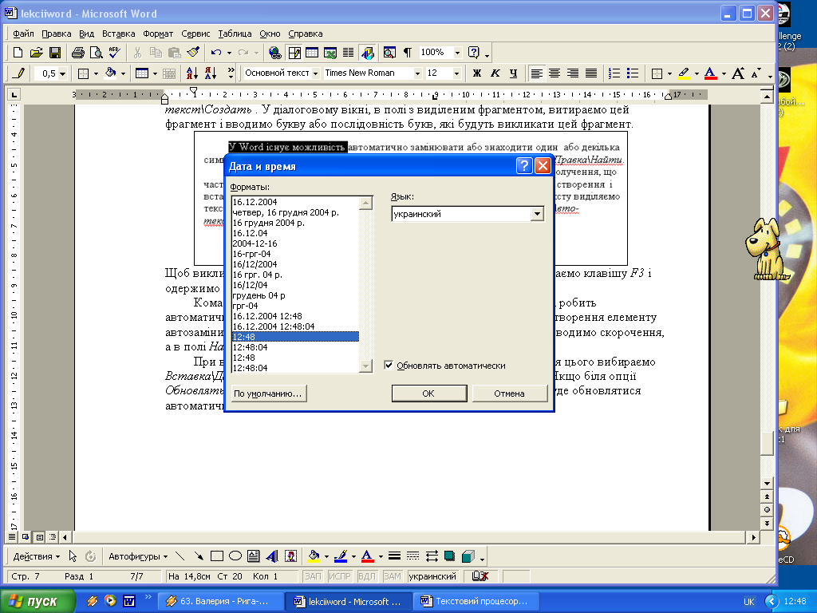
Task: Click the dialog help question-mark button
Action: pos(523,166)
